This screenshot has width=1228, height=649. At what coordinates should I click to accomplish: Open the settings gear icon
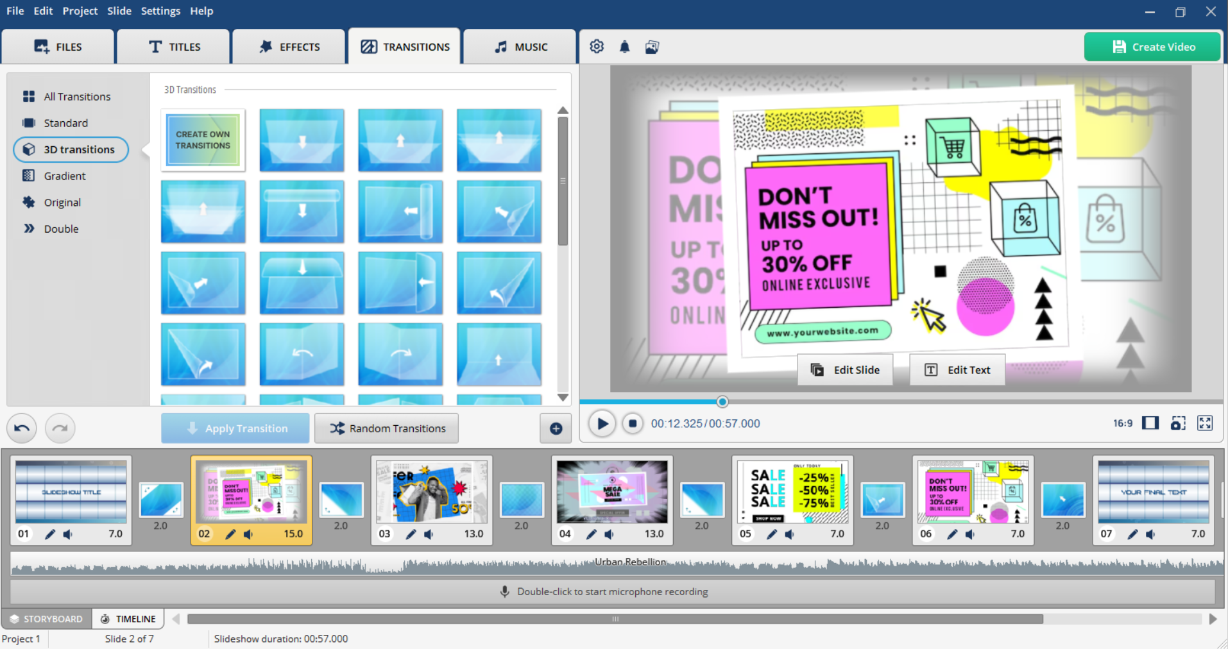tap(597, 46)
